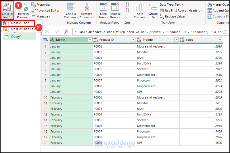Image resolution: width=230 pixels, height=153 pixels.
Task: Click Replace Values
Action: tap(173, 17)
